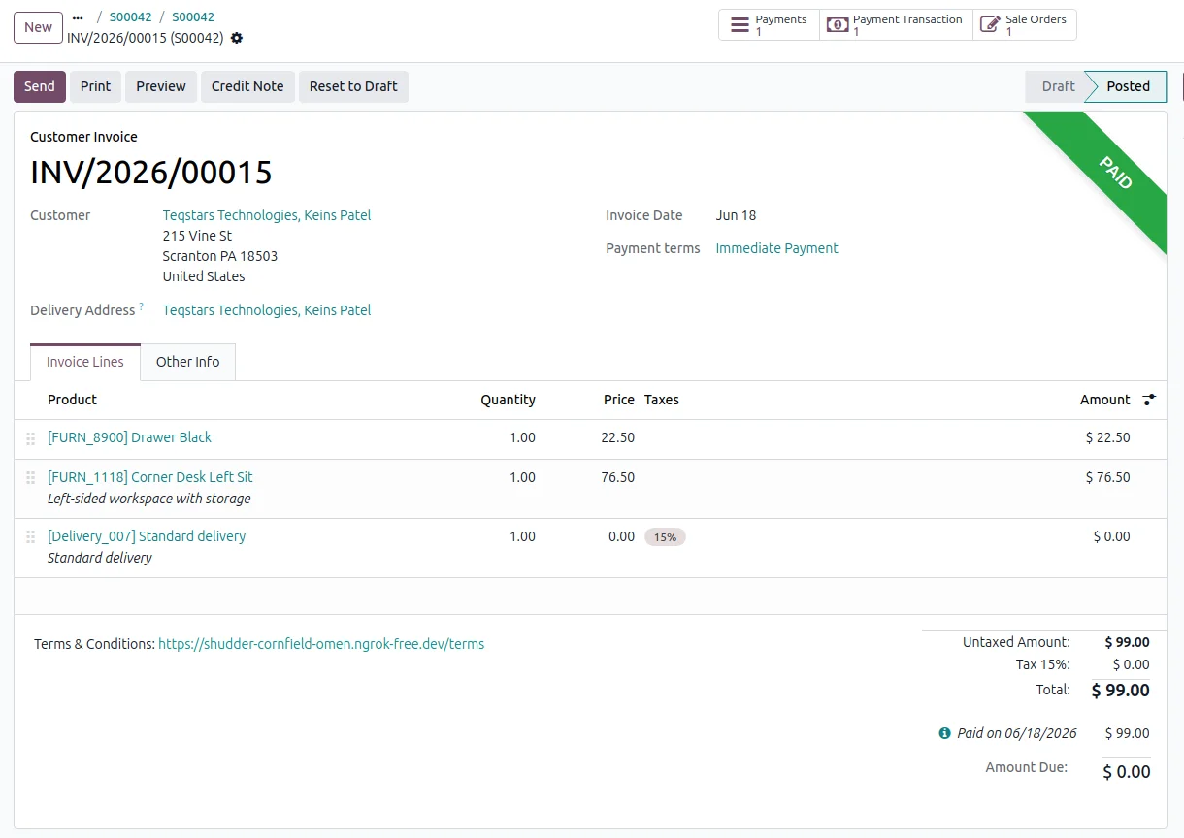Viewport: 1184px width, 838px height.
Task: Click price 22.50 cell
Action: pos(617,437)
